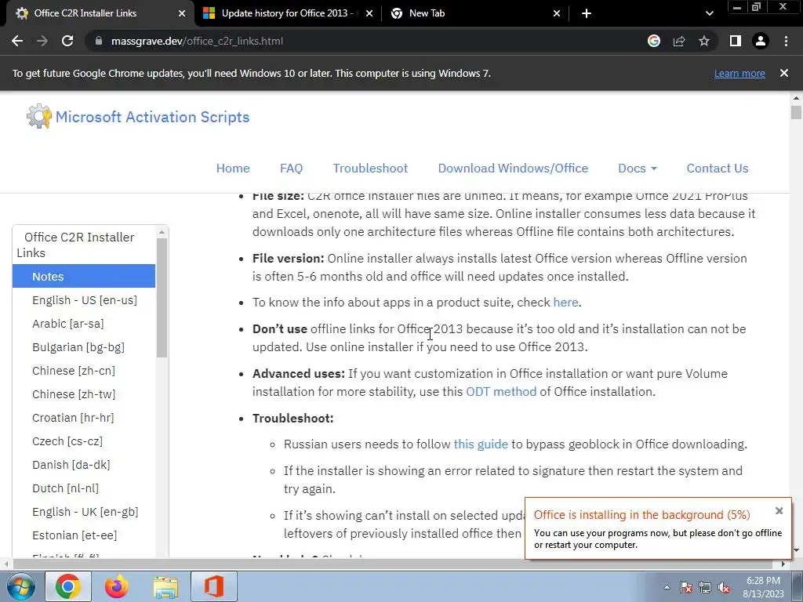Jump to Czech [cs-cz] section

(x=67, y=441)
